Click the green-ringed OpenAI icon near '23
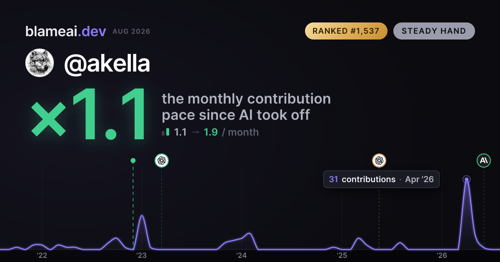Image resolution: width=500 pixels, height=262 pixels. pyautogui.click(x=162, y=161)
